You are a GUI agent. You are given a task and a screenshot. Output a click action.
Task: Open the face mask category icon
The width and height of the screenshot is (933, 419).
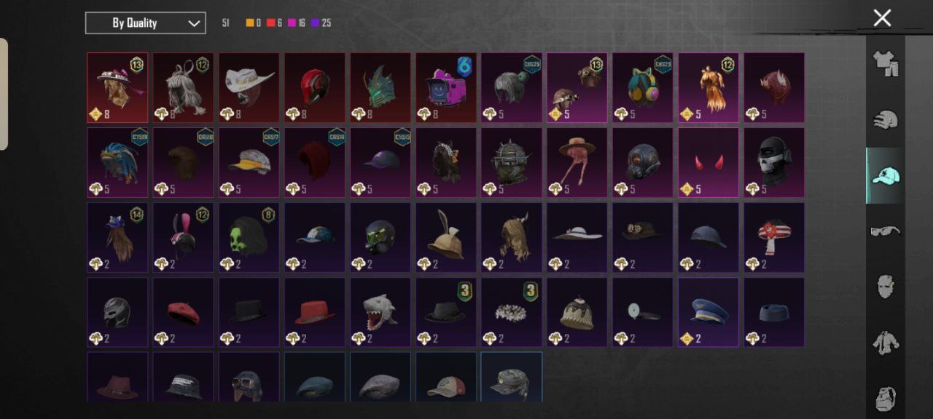pos(885,287)
